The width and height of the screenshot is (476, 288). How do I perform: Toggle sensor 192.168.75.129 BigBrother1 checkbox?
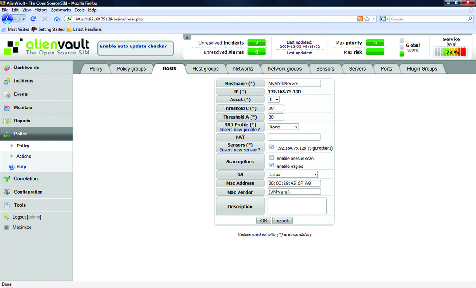(x=271, y=147)
